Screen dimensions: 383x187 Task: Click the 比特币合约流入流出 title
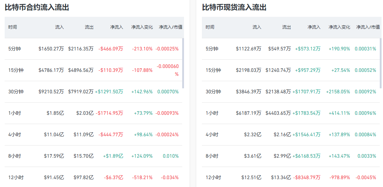(x=37, y=8)
